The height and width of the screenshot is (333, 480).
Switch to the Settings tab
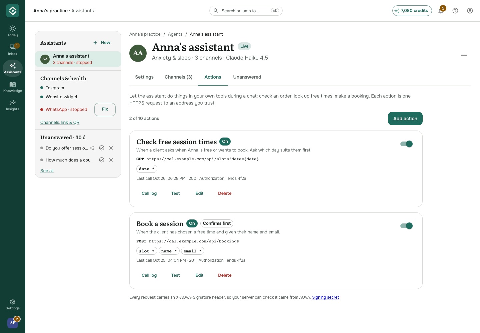click(144, 77)
